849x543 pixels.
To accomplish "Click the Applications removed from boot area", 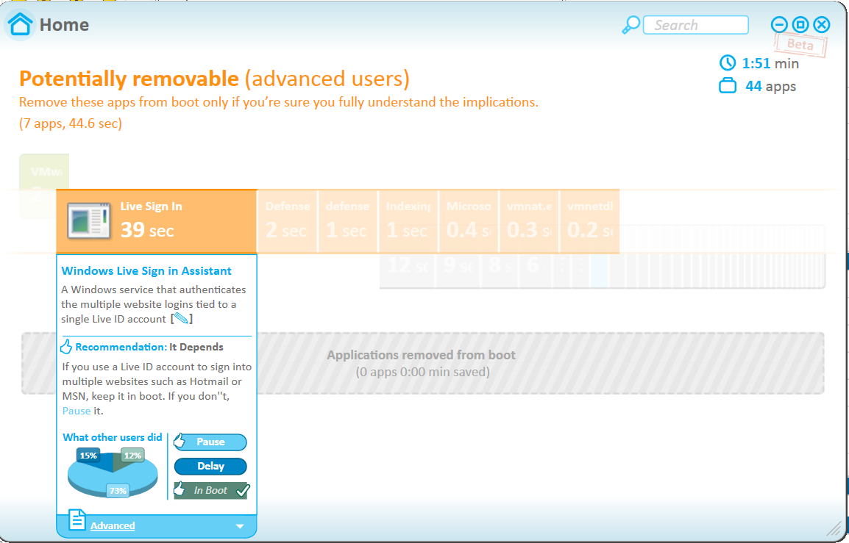I will [x=423, y=363].
